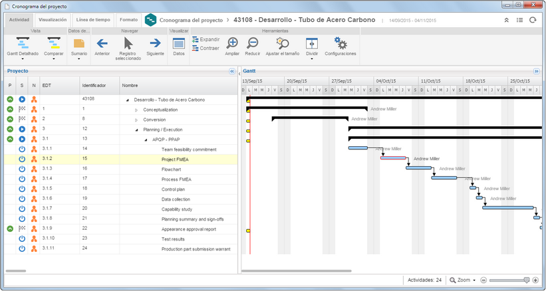This screenshot has height=291, width=546.
Task: Click the double-chevron collapse ribbon icon
Action: (x=507, y=20)
